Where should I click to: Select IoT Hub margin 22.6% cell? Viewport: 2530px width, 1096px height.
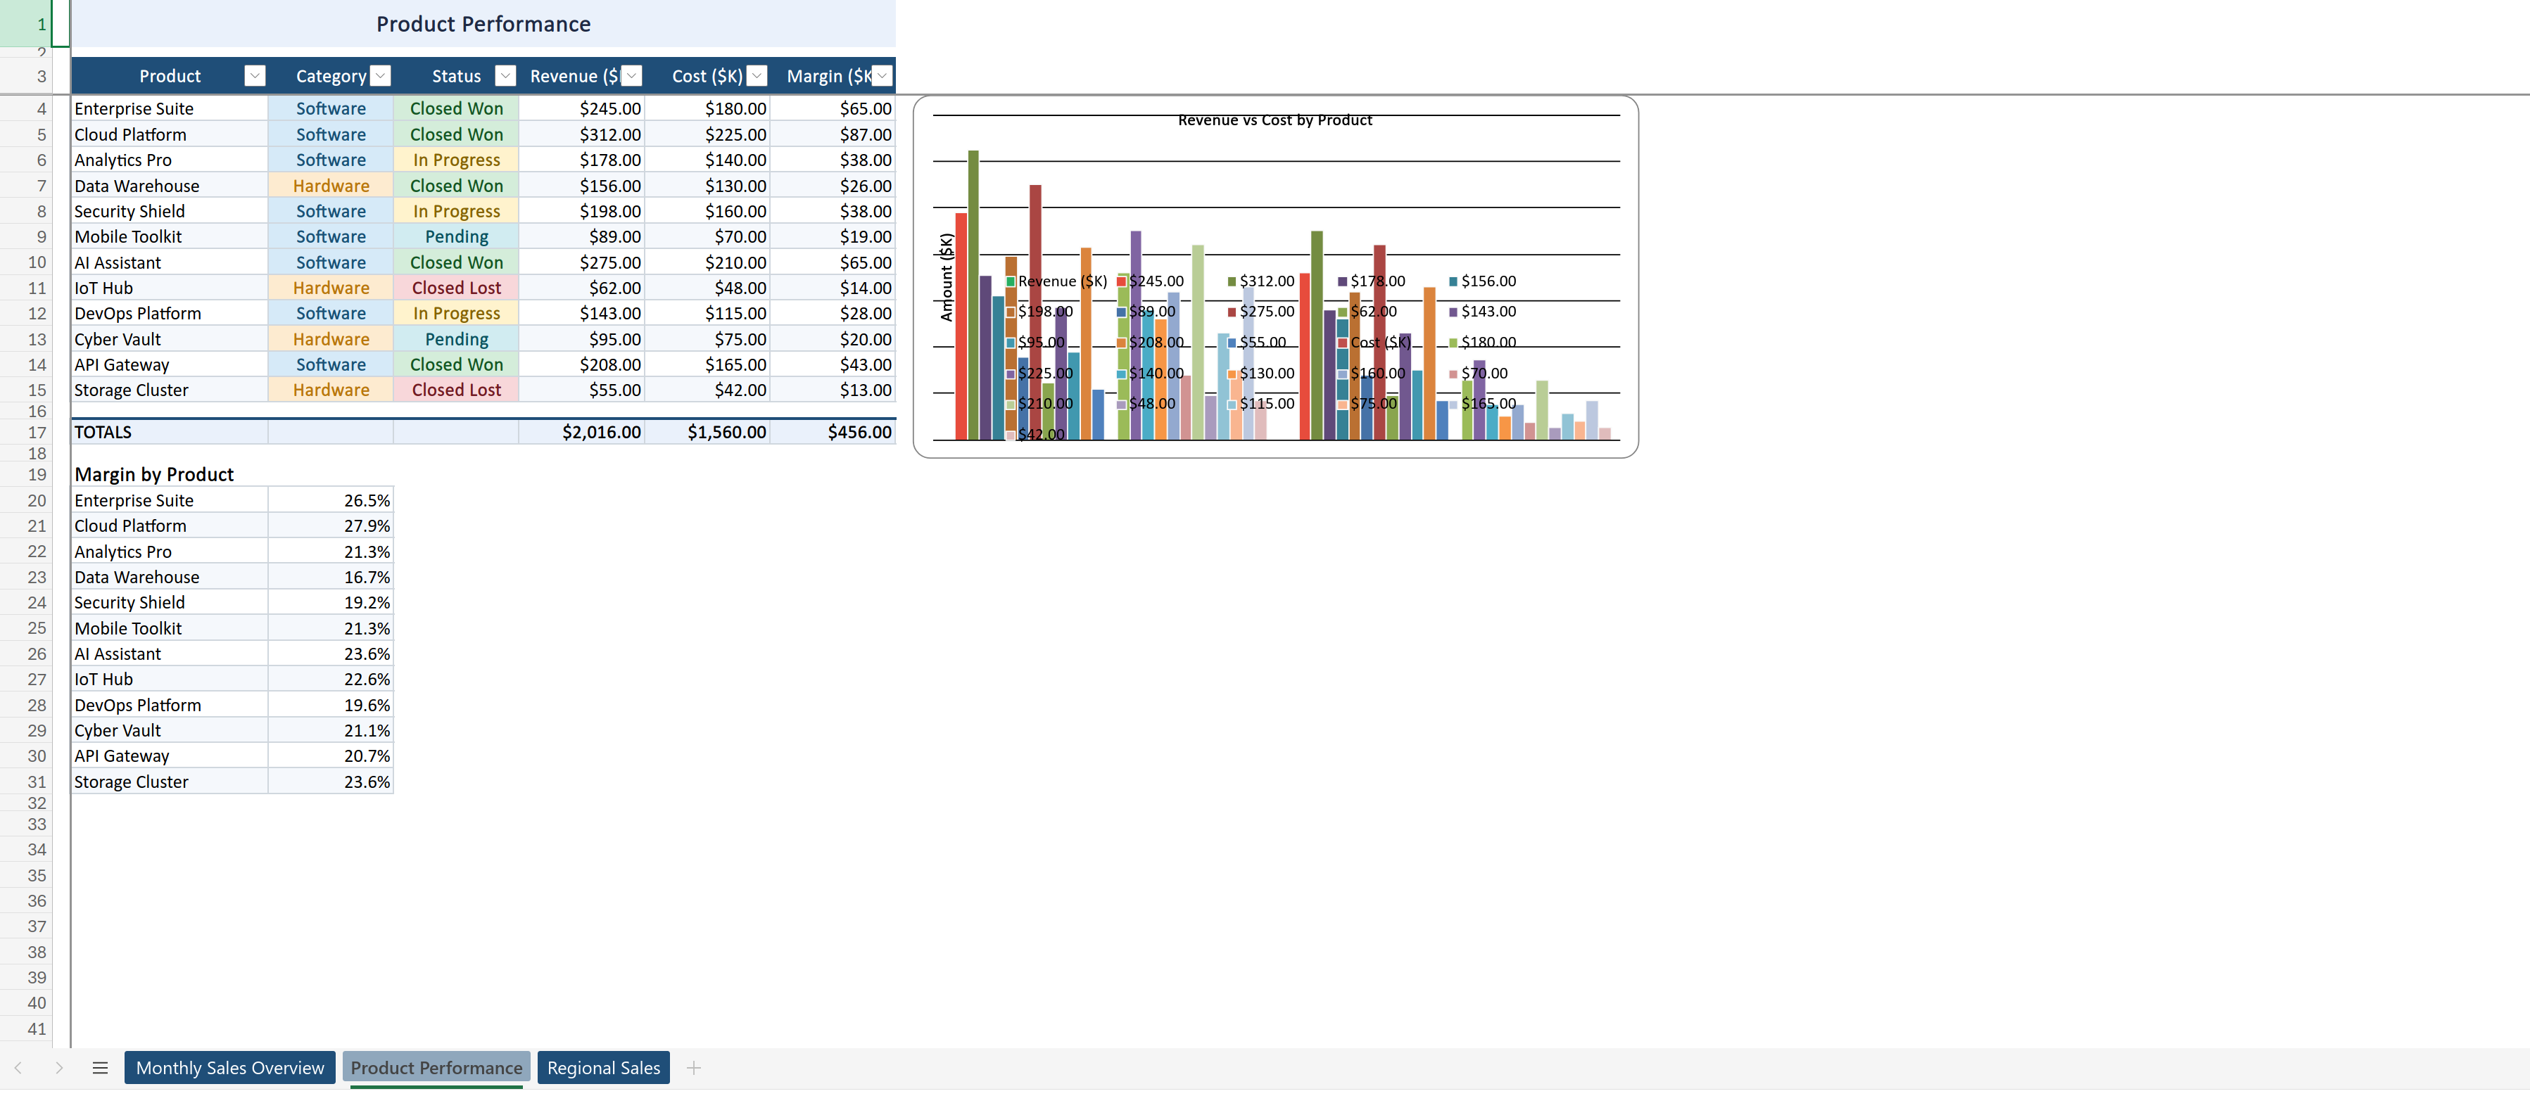point(331,680)
